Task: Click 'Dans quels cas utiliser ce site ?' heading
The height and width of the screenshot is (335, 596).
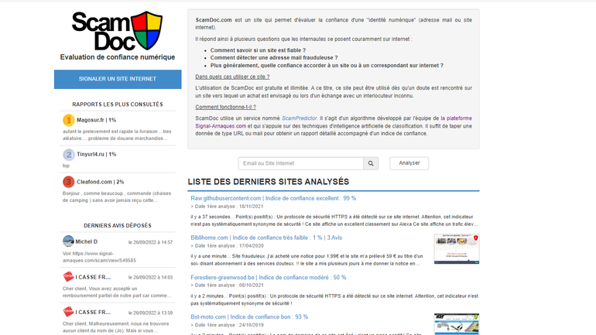Action: [232, 77]
